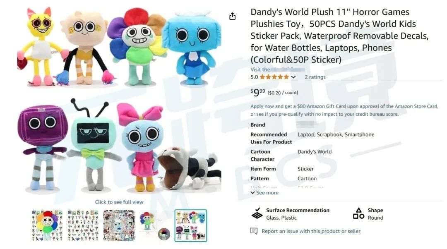The height and width of the screenshot is (249, 447).
Task: Open the report issue speech bubble icon
Action: click(x=254, y=231)
